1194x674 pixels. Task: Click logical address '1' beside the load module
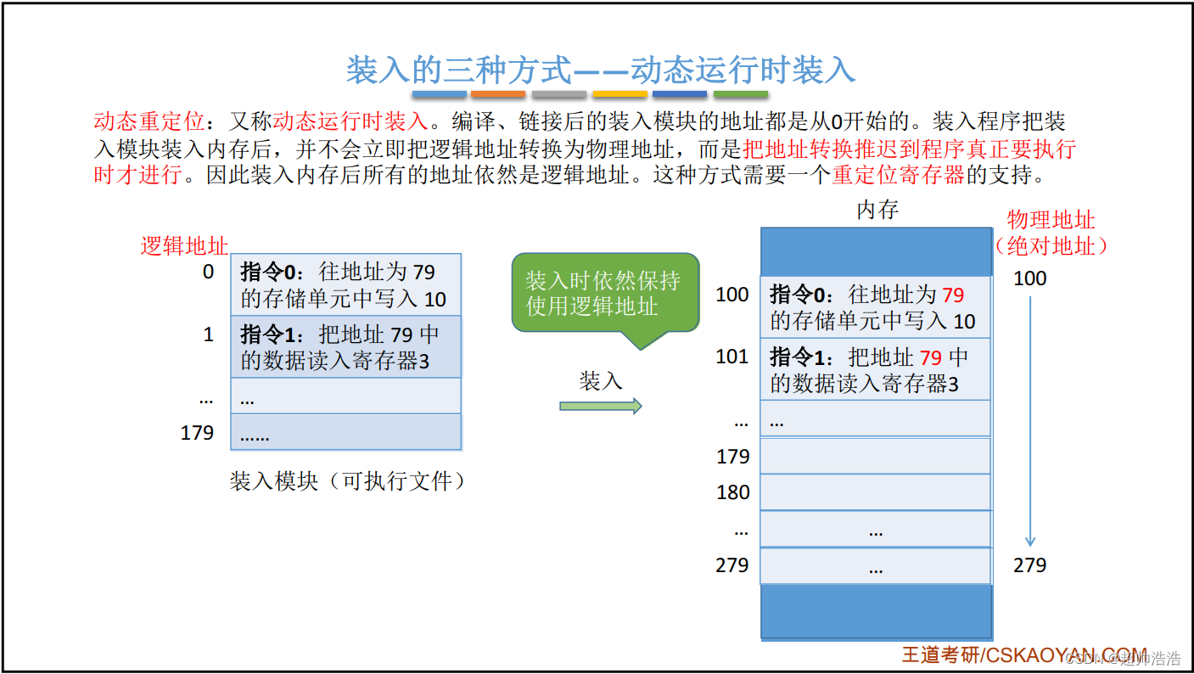209,334
